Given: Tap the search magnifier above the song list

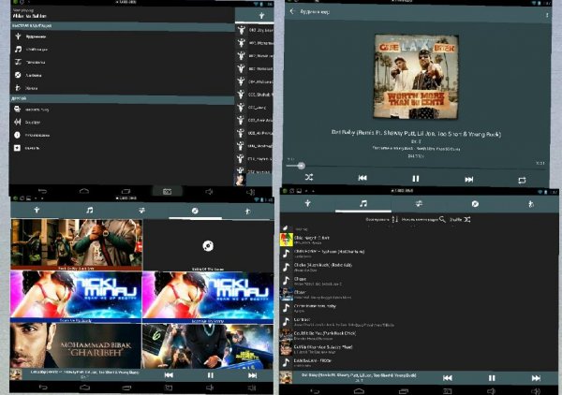Looking at the screenshot, I should pyautogui.click(x=442, y=219).
